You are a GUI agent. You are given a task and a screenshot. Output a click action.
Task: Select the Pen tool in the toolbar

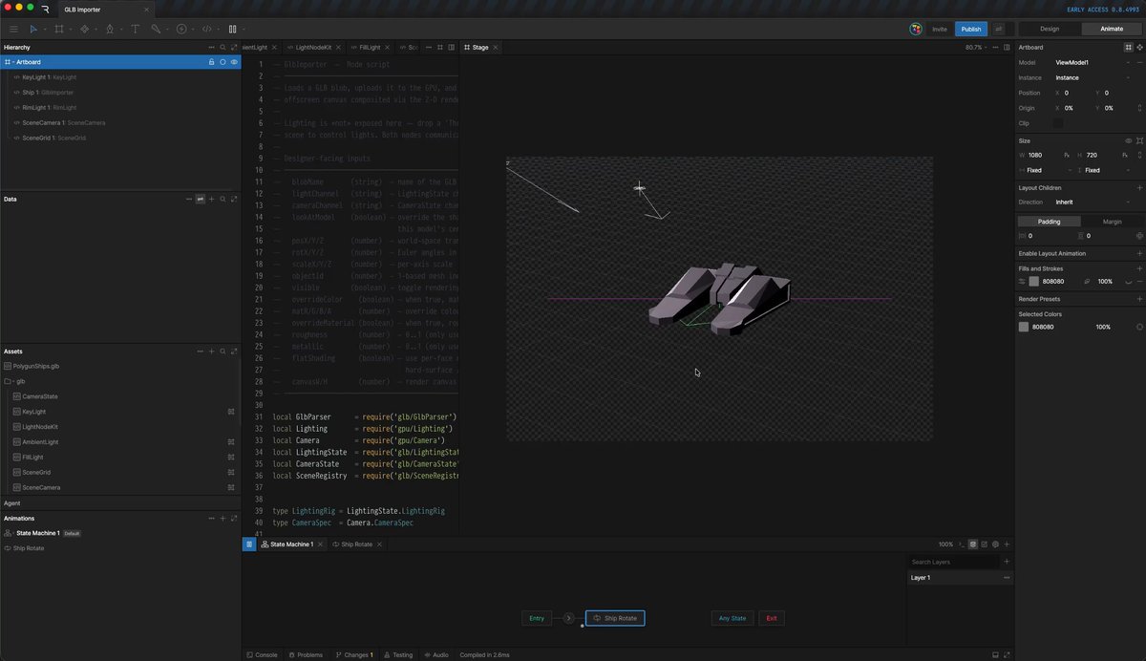click(x=109, y=30)
